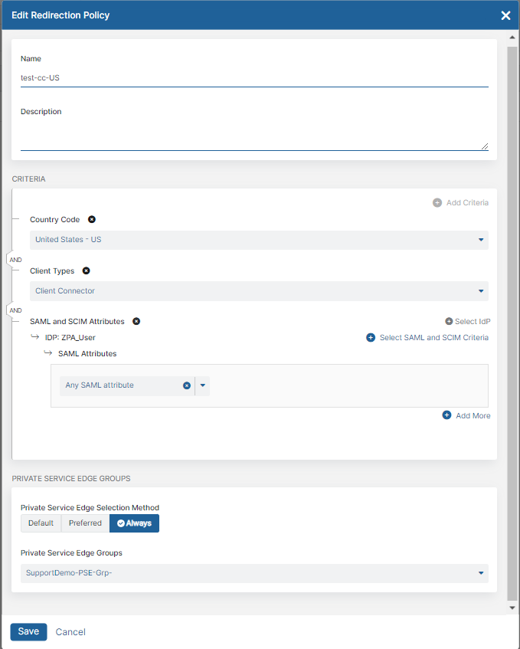Screen dimensions: 520x649
Task: Click Select SAML and SCIM Criteria plus icon
Action: (371, 337)
